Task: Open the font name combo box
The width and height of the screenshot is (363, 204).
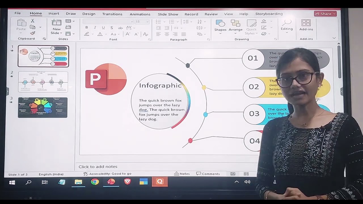Action: [108, 22]
